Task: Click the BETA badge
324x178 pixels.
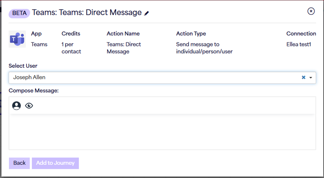Action: [x=19, y=13]
